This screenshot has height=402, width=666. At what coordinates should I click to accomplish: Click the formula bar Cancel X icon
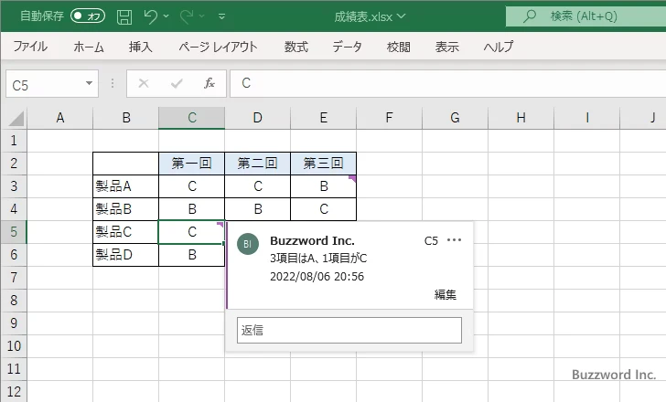tap(144, 83)
